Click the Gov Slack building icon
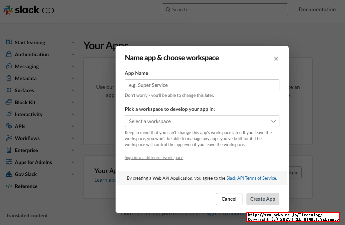The height and width of the screenshot is (225, 345). coord(9,174)
